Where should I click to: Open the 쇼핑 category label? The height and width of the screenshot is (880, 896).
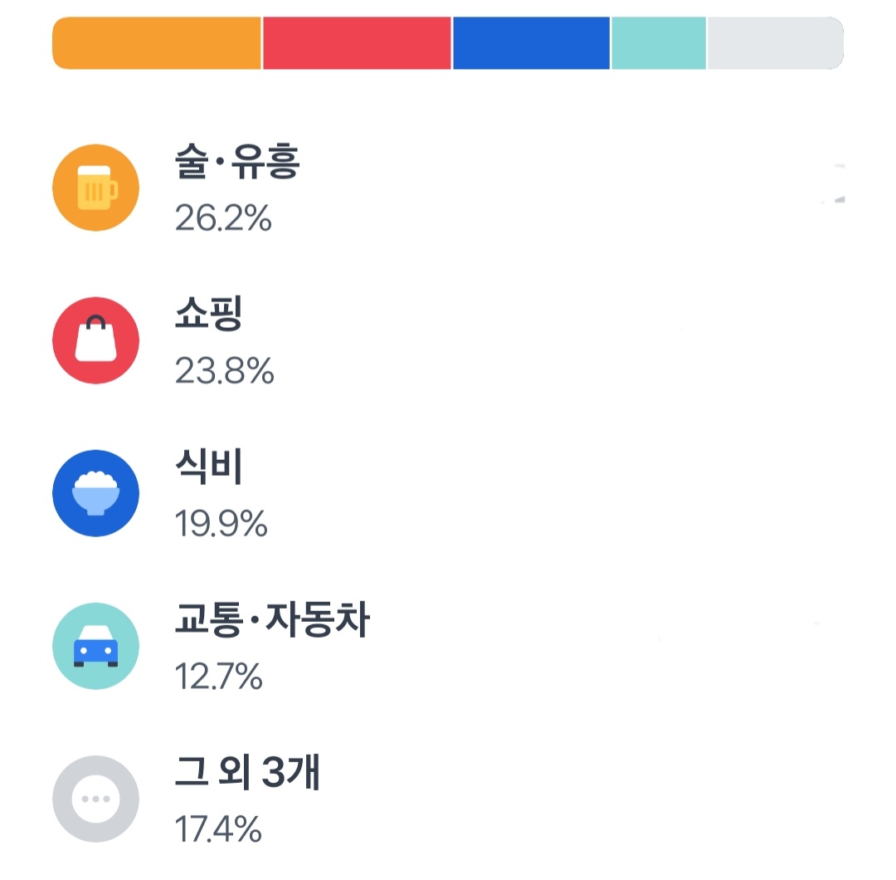click(208, 313)
